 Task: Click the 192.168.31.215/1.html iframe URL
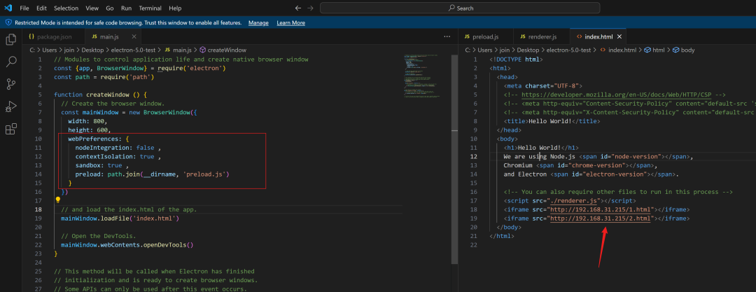pyautogui.click(x=601, y=209)
